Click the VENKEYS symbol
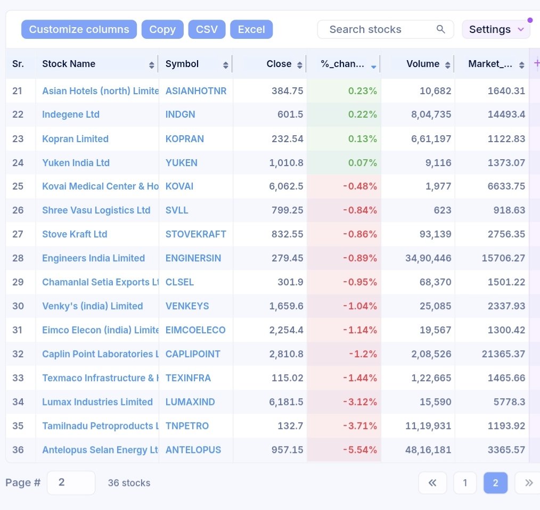 click(187, 306)
